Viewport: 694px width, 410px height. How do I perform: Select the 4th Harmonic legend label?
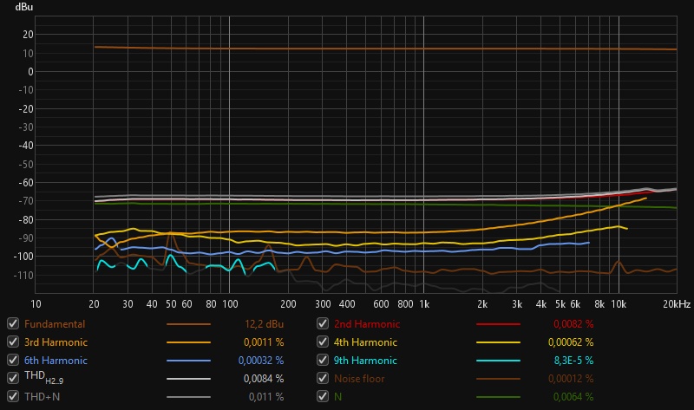coord(365,342)
